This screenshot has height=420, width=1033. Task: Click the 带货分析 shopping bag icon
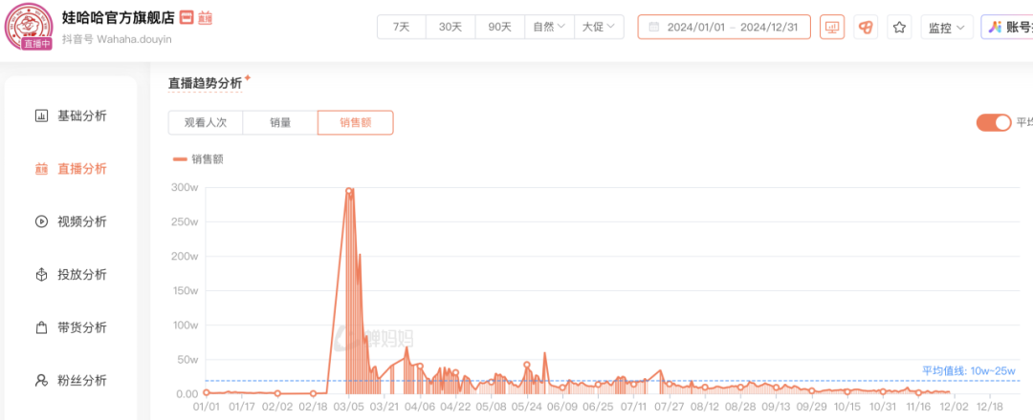point(41,327)
